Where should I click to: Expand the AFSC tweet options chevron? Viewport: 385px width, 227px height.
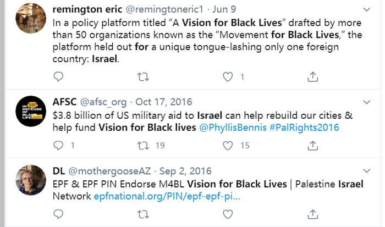[x=367, y=102]
